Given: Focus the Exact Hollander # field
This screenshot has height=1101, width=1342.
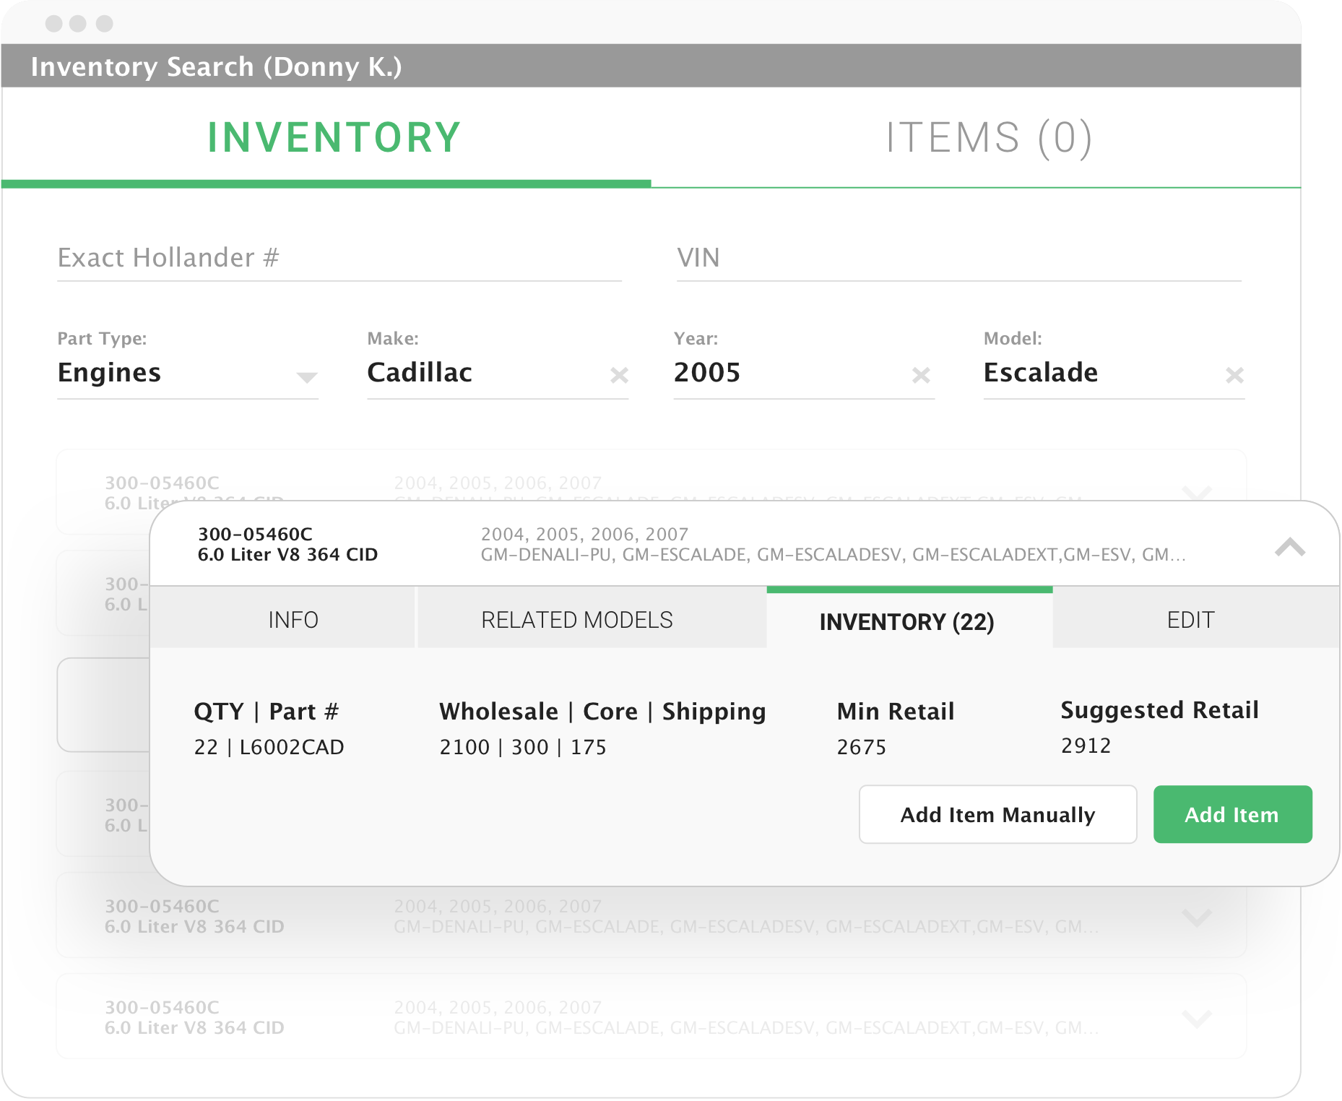Looking at the screenshot, I should pyautogui.click(x=339, y=258).
